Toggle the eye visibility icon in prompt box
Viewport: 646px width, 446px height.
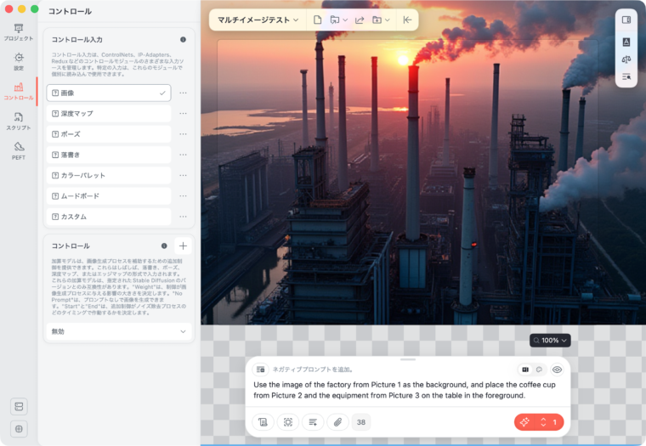tap(558, 370)
